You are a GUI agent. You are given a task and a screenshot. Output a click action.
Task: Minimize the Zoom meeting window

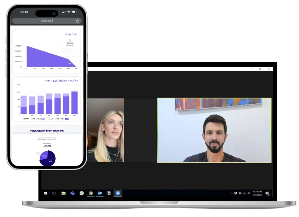click(252, 69)
